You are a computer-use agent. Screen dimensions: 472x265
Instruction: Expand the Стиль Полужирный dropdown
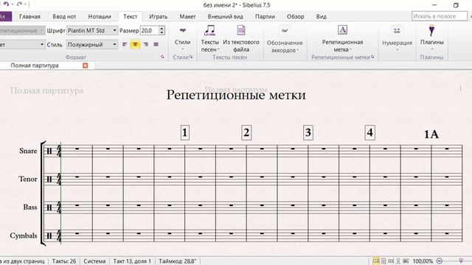[114, 44]
